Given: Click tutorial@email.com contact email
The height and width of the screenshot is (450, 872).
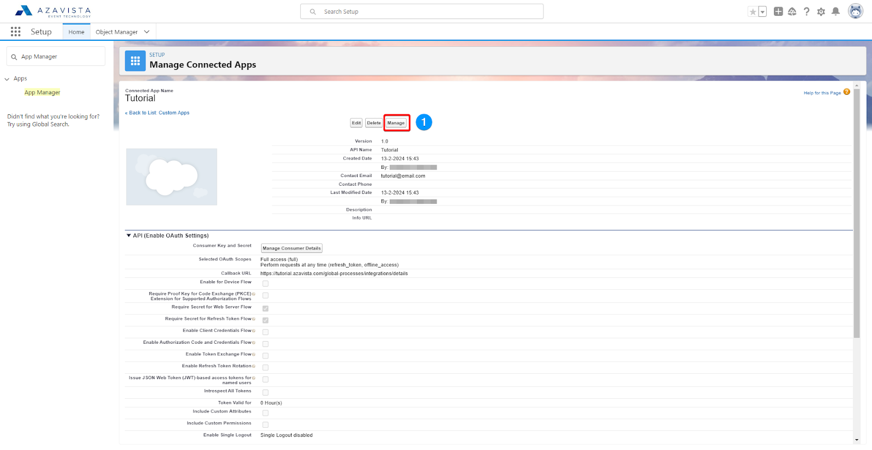Looking at the screenshot, I should click(x=403, y=176).
